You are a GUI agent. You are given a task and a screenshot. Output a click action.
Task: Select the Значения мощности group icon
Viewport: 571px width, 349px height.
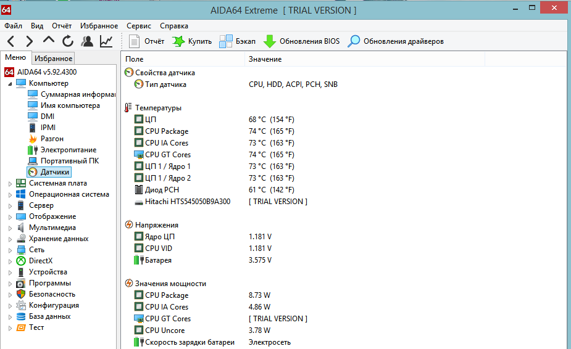click(x=128, y=283)
